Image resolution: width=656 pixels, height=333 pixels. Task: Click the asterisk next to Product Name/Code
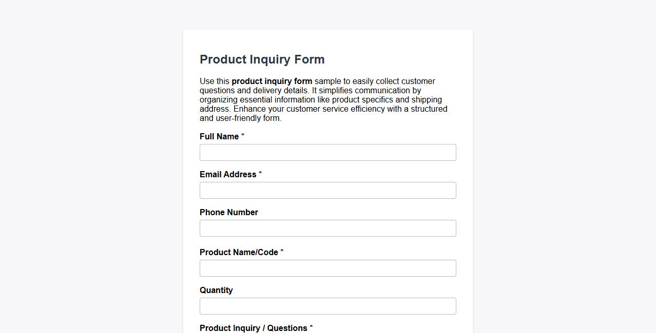[281, 251]
